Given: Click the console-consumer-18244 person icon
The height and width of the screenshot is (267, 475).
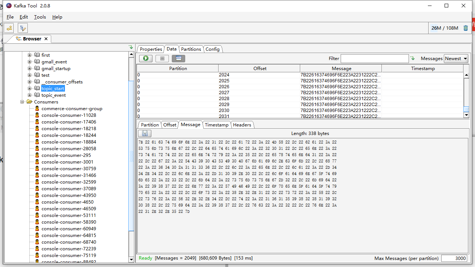Looking at the screenshot, I should (x=37, y=135).
